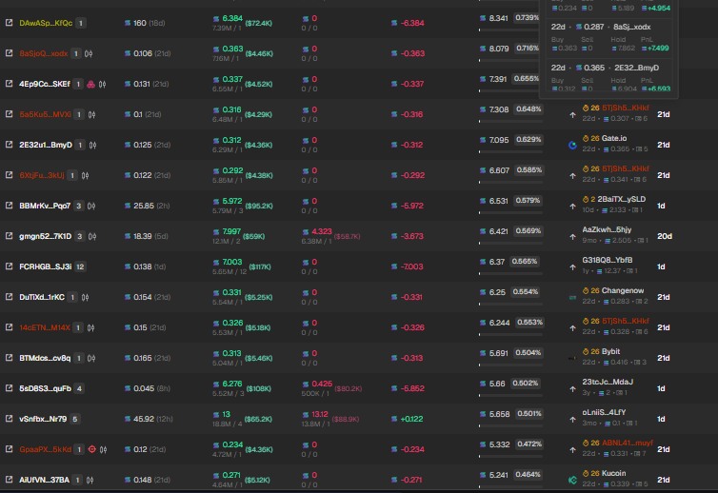The image size is (718, 493).
Task: Click the Changenow exchange logo icon
Action: coord(572,298)
